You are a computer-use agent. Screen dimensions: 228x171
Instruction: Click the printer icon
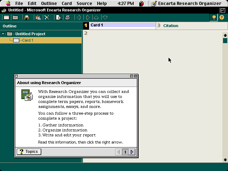(67, 17)
